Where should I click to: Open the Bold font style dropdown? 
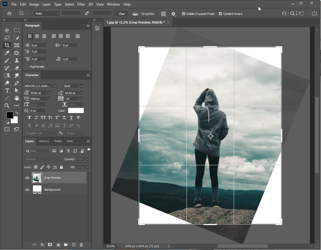[81, 86]
